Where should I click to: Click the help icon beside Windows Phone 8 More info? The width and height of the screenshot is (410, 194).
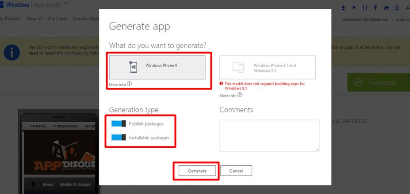130,84
